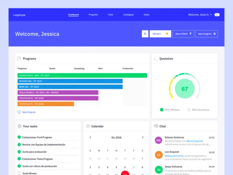Click the New Program link below bars
This screenshot has width=233, height=175.
point(29,112)
